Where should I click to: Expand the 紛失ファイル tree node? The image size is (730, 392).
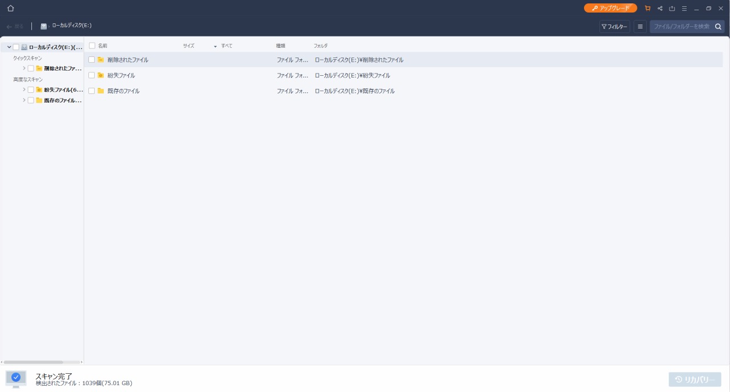point(24,90)
